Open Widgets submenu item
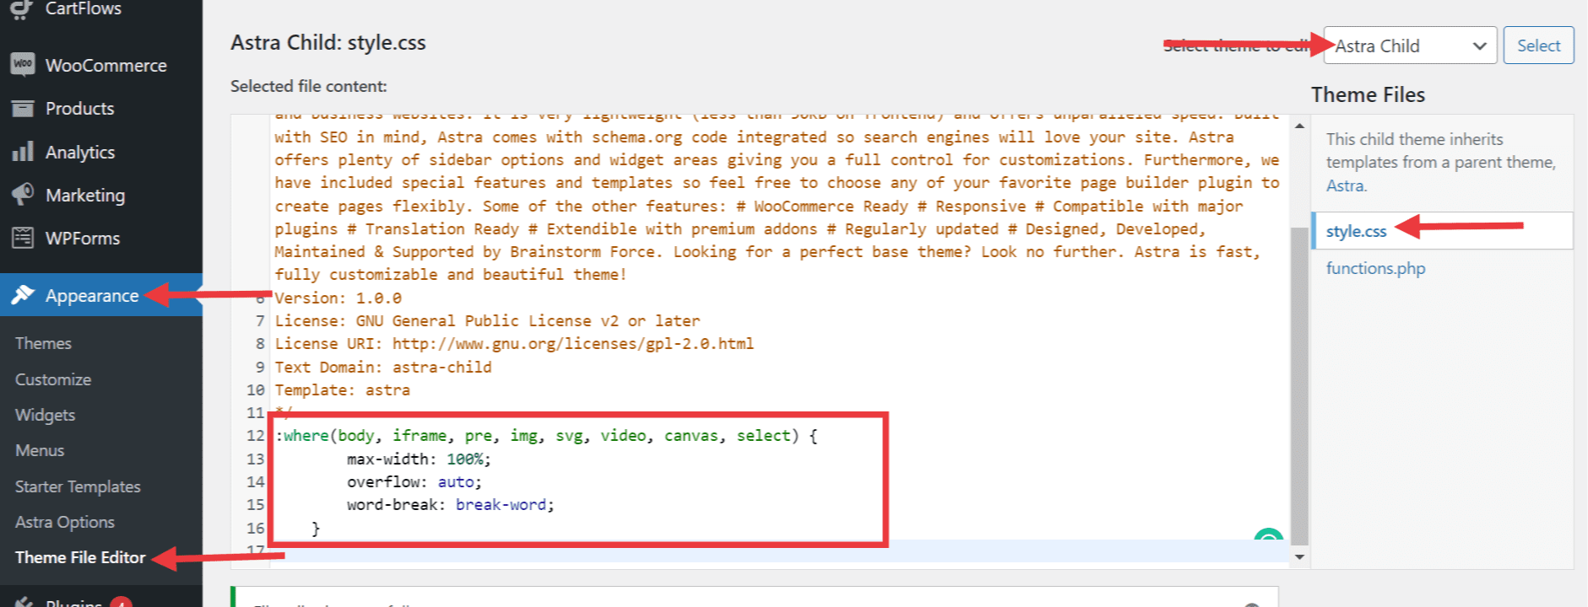1588x607 pixels. pyautogui.click(x=46, y=415)
